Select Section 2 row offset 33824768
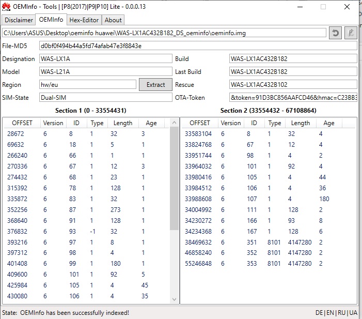 (x=269, y=144)
